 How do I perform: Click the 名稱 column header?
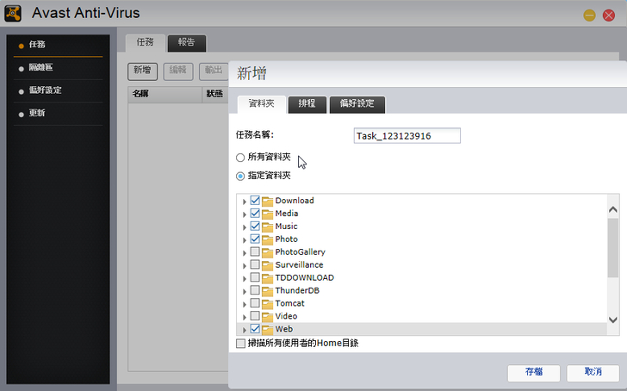[165, 95]
